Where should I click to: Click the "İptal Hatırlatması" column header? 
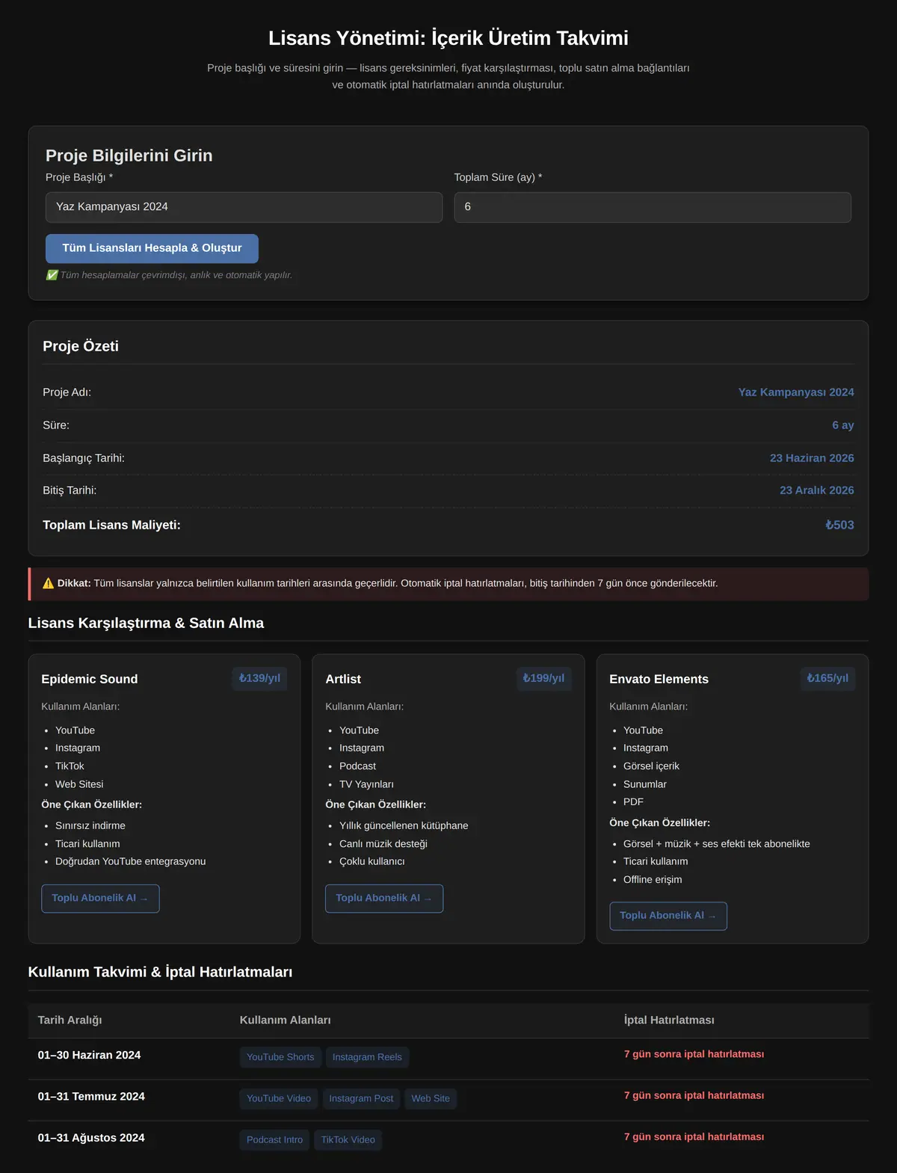669,1020
